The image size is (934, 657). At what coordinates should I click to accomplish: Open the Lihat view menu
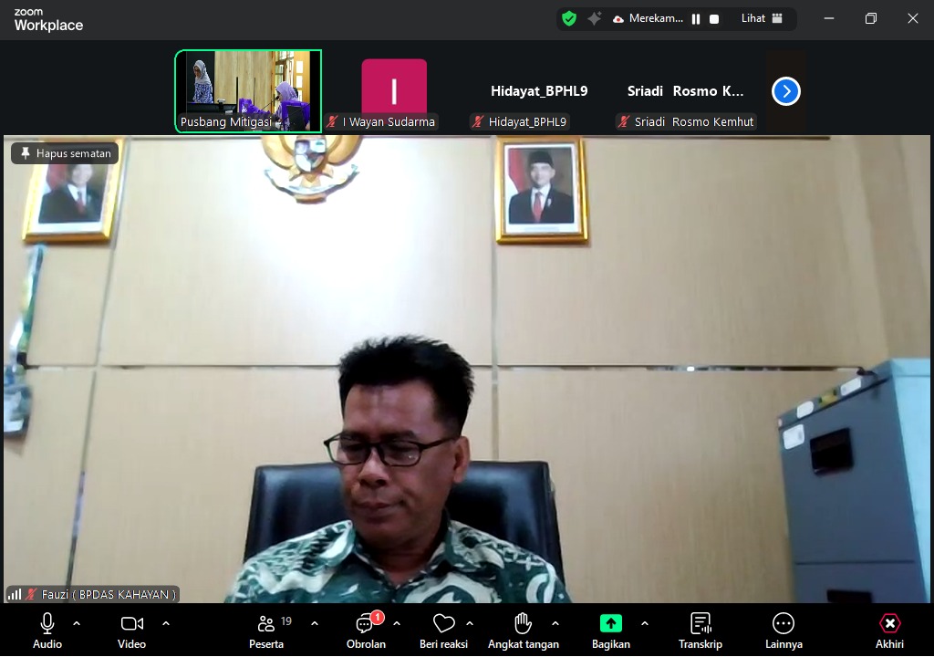(x=762, y=18)
